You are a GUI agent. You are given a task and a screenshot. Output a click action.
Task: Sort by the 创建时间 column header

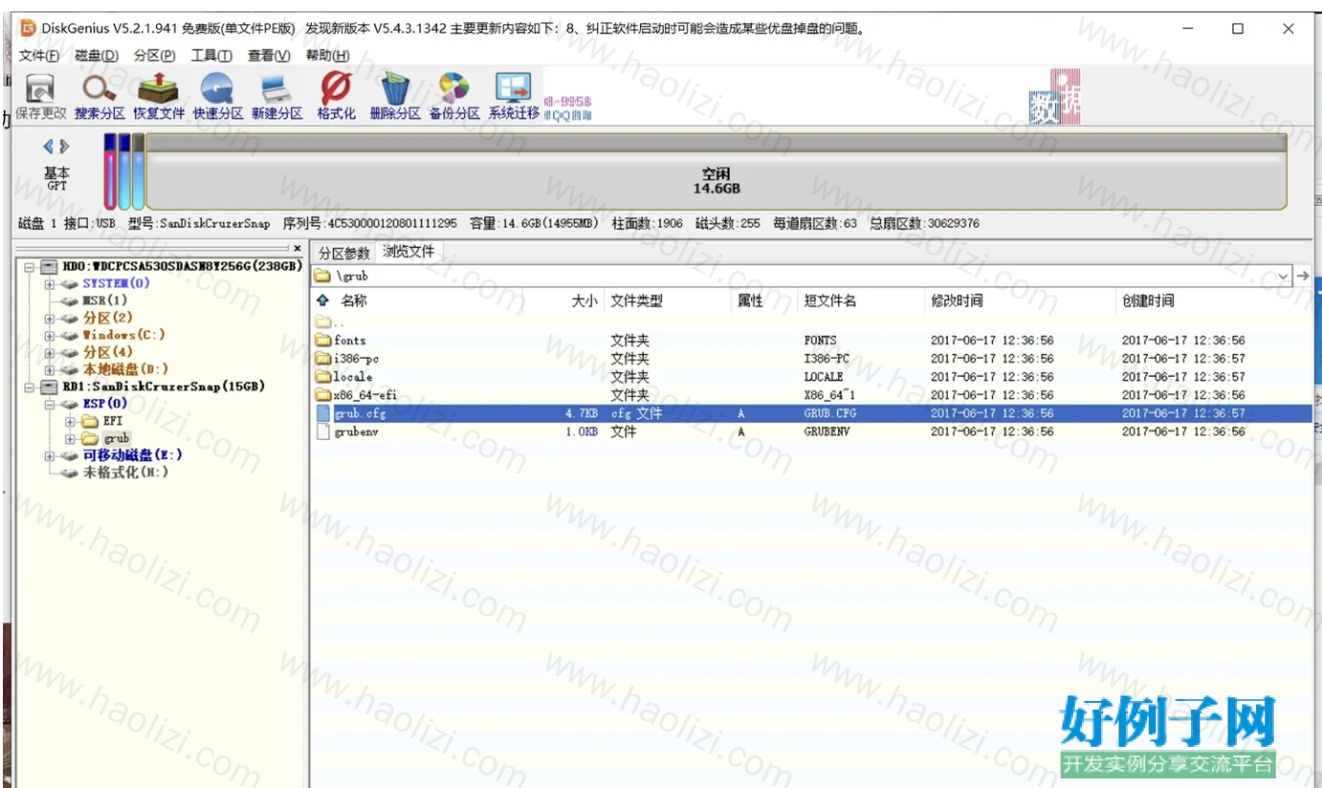(1148, 300)
